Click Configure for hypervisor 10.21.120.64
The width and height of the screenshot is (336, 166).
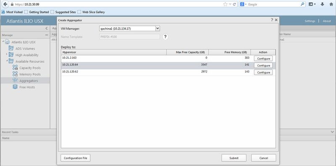pyautogui.click(x=263, y=66)
